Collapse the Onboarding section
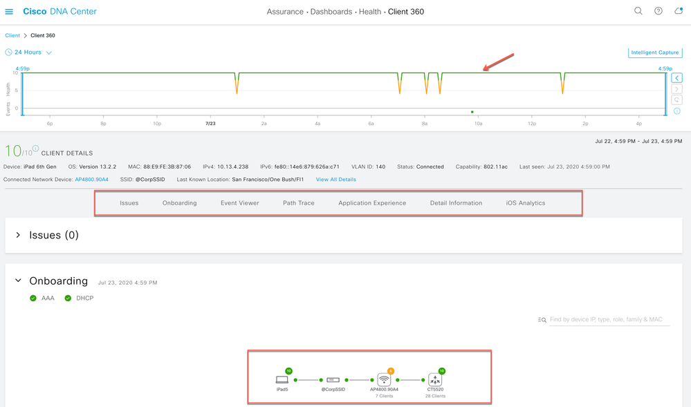The width and height of the screenshot is (691, 407). point(18,280)
